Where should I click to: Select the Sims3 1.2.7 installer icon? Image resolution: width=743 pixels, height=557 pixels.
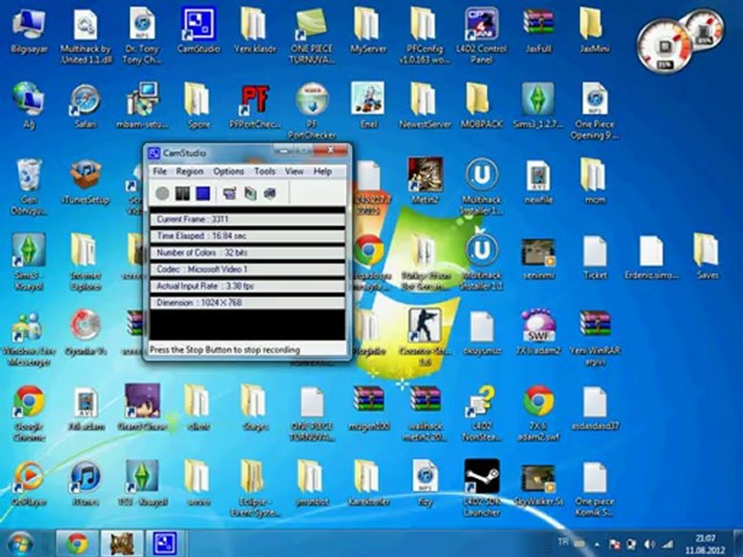click(539, 106)
